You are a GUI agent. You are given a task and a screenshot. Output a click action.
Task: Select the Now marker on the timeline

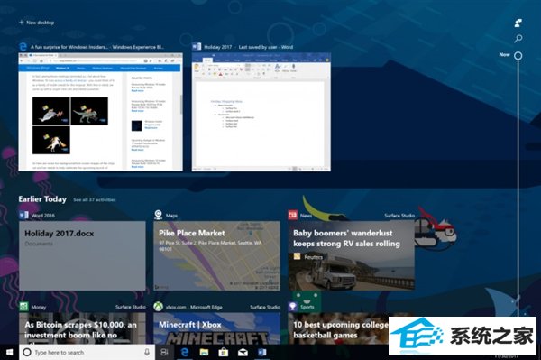click(518, 55)
